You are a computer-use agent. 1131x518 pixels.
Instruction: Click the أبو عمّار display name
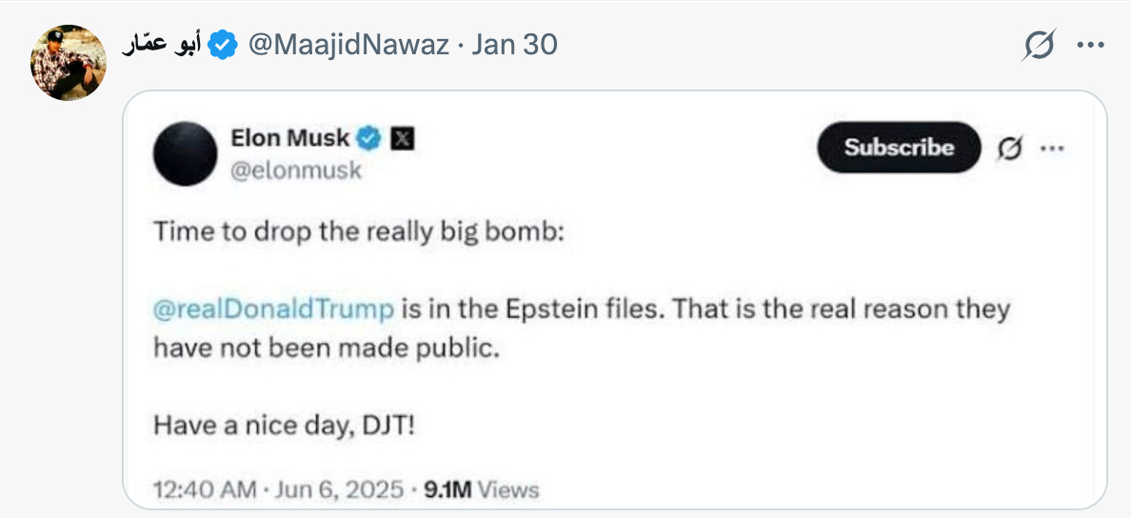[162, 46]
